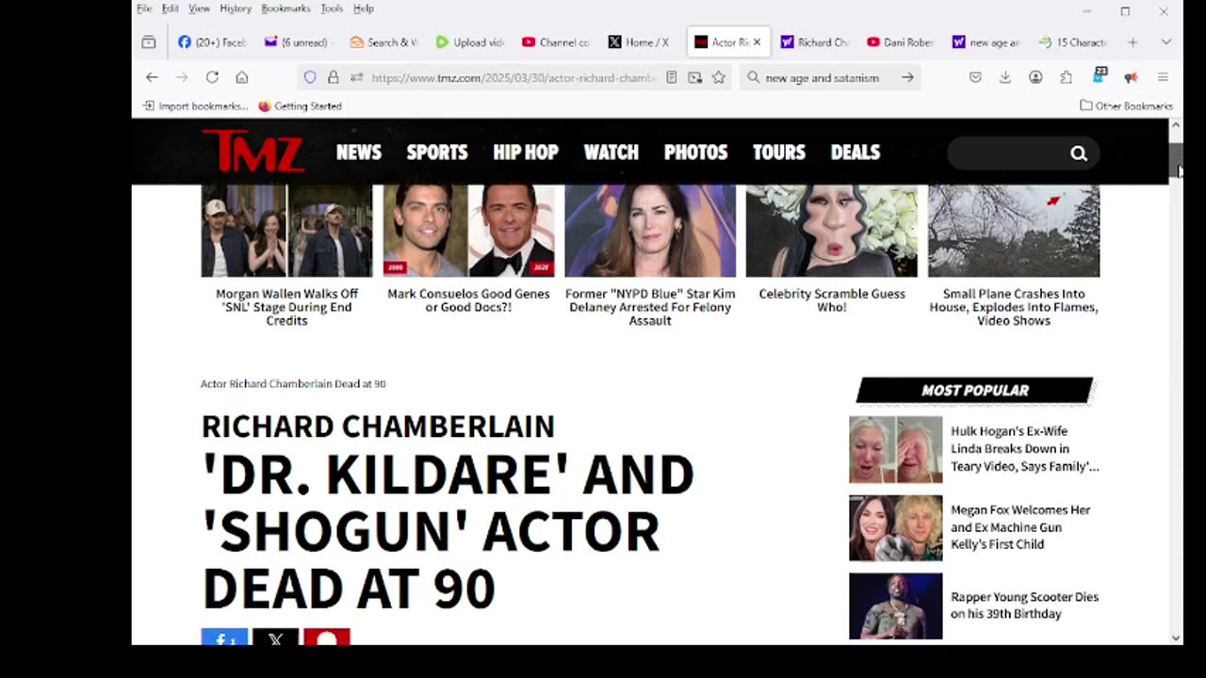Open Rapper Young Scooter Dies story
The height and width of the screenshot is (678, 1206).
click(1024, 605)
